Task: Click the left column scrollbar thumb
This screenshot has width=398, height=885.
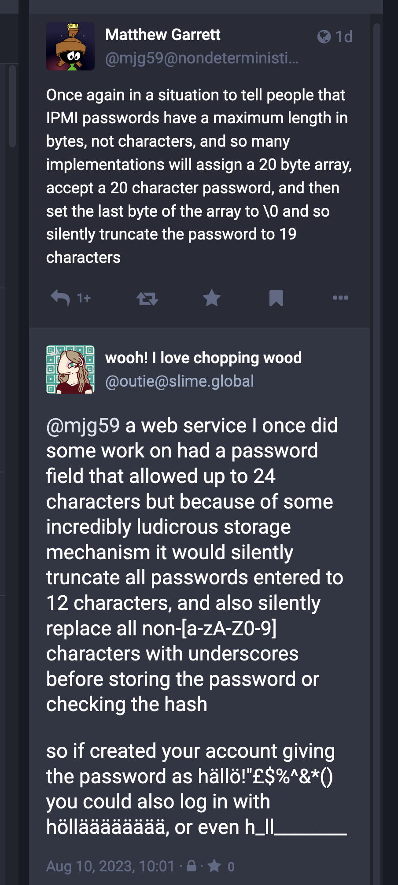Action: [12, 106]
